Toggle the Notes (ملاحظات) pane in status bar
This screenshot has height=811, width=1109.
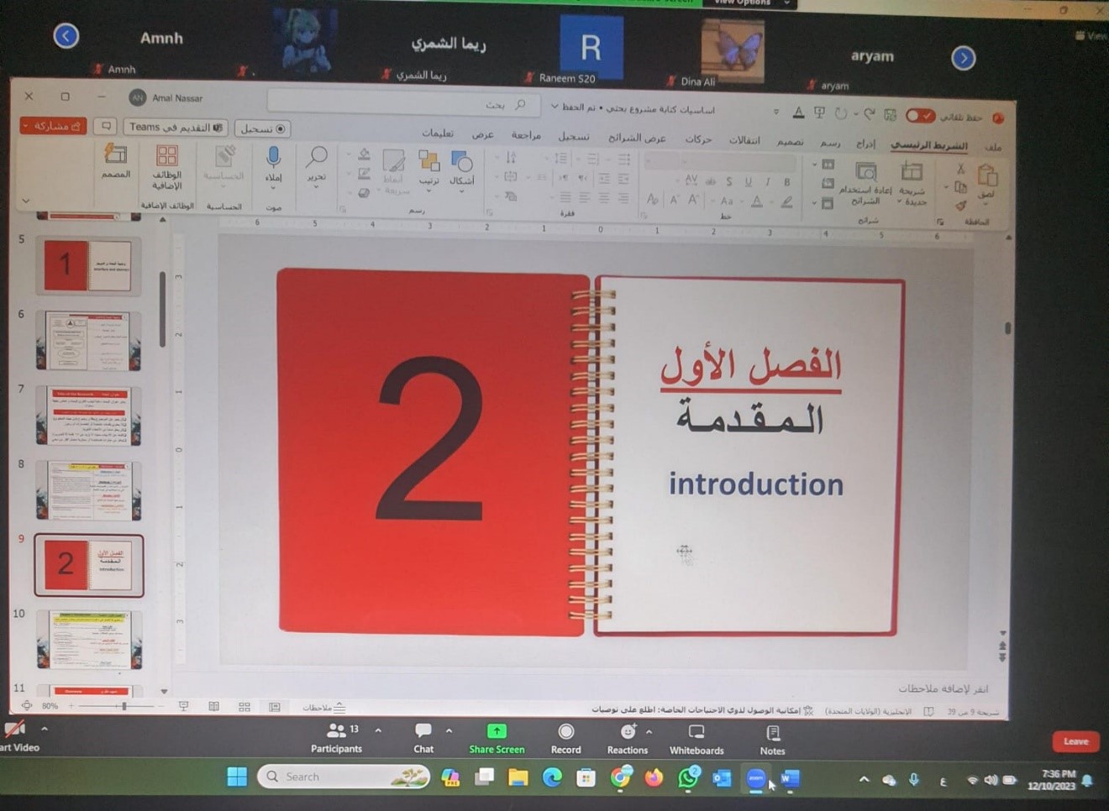323,708
